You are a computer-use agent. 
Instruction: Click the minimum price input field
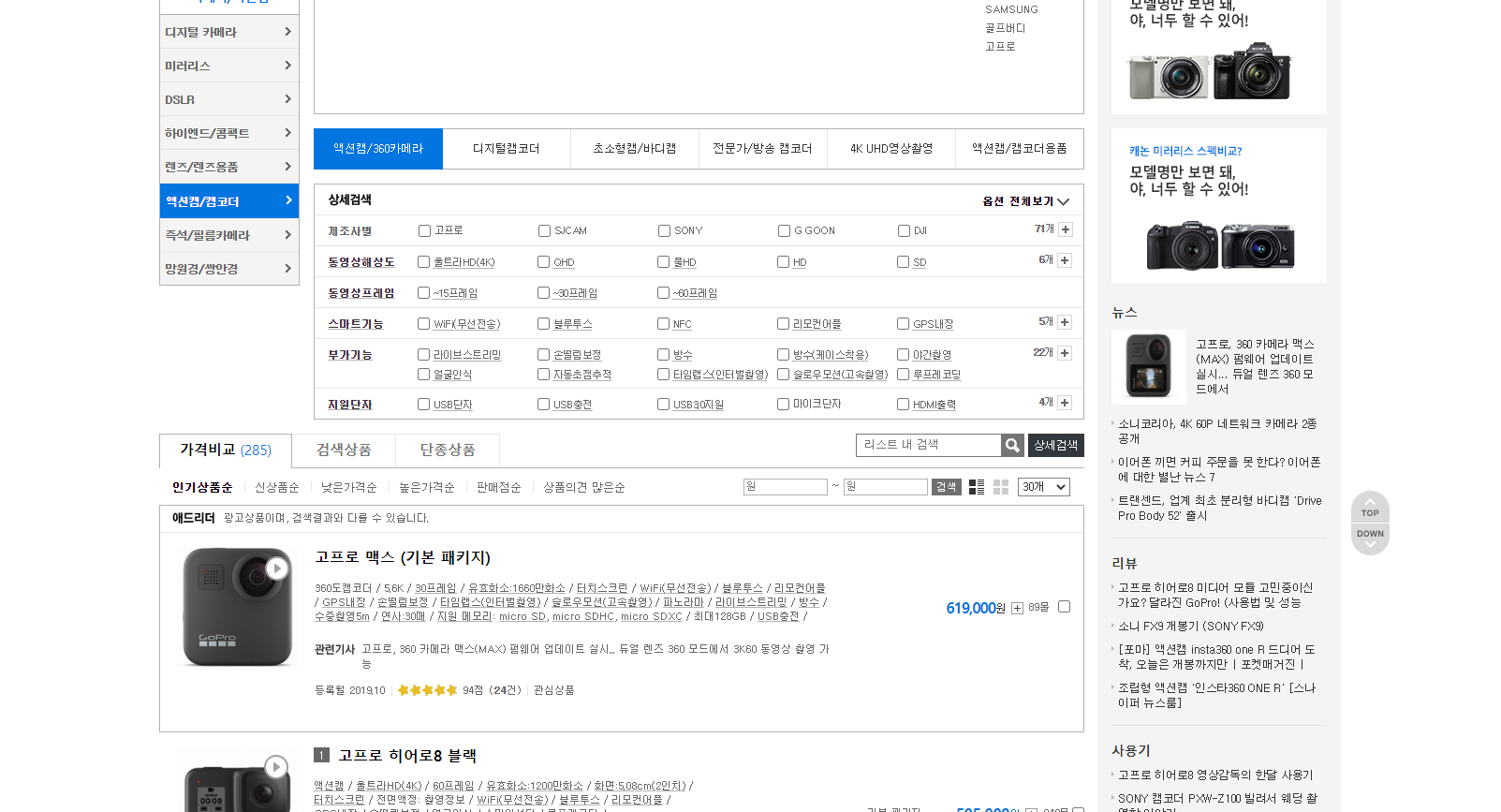click(x=786, y=487)
